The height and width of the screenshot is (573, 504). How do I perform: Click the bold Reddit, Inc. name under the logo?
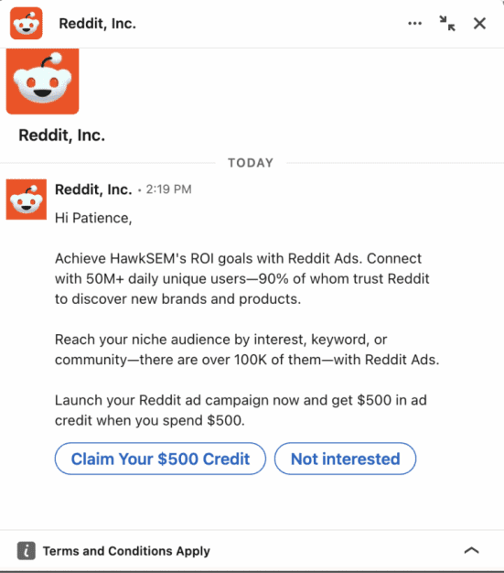[x=61, y=135]
